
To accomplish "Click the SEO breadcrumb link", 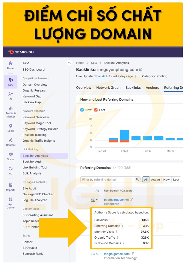I will coord(94,63).
